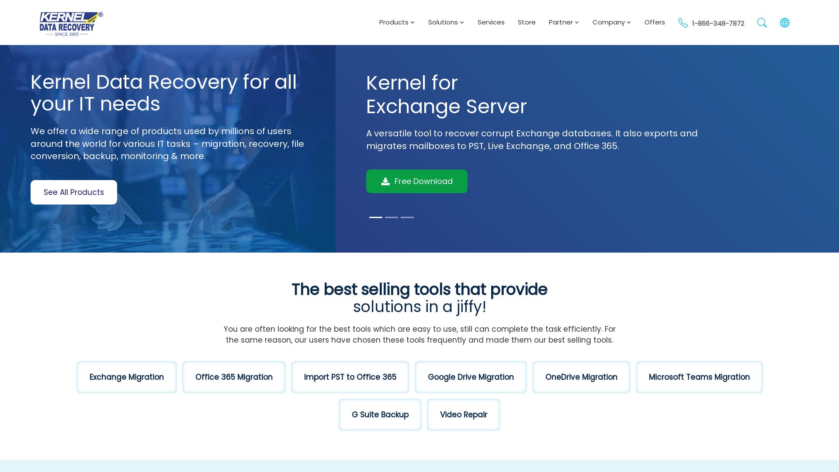Viewport: 839px width, 472px height.
Task: Select the Services menu item
Action: coord(491,22)
